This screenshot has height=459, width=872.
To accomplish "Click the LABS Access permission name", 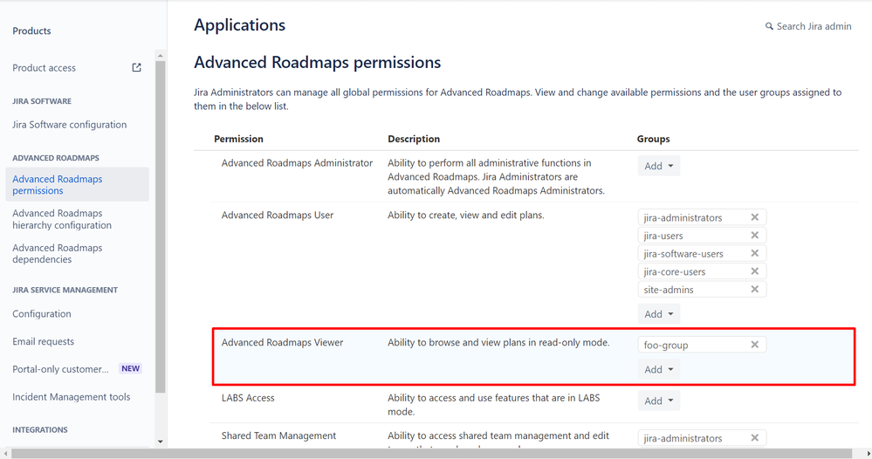I will click(248, 398).
